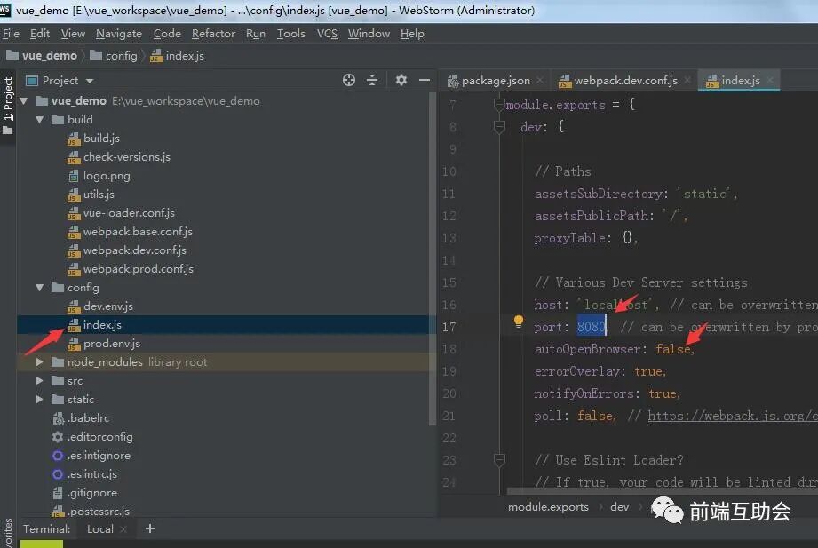
Task: Open the Refactor menu
Action: click(213, 34)
